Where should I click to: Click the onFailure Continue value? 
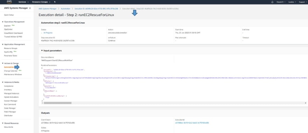(x=112, y=40)
